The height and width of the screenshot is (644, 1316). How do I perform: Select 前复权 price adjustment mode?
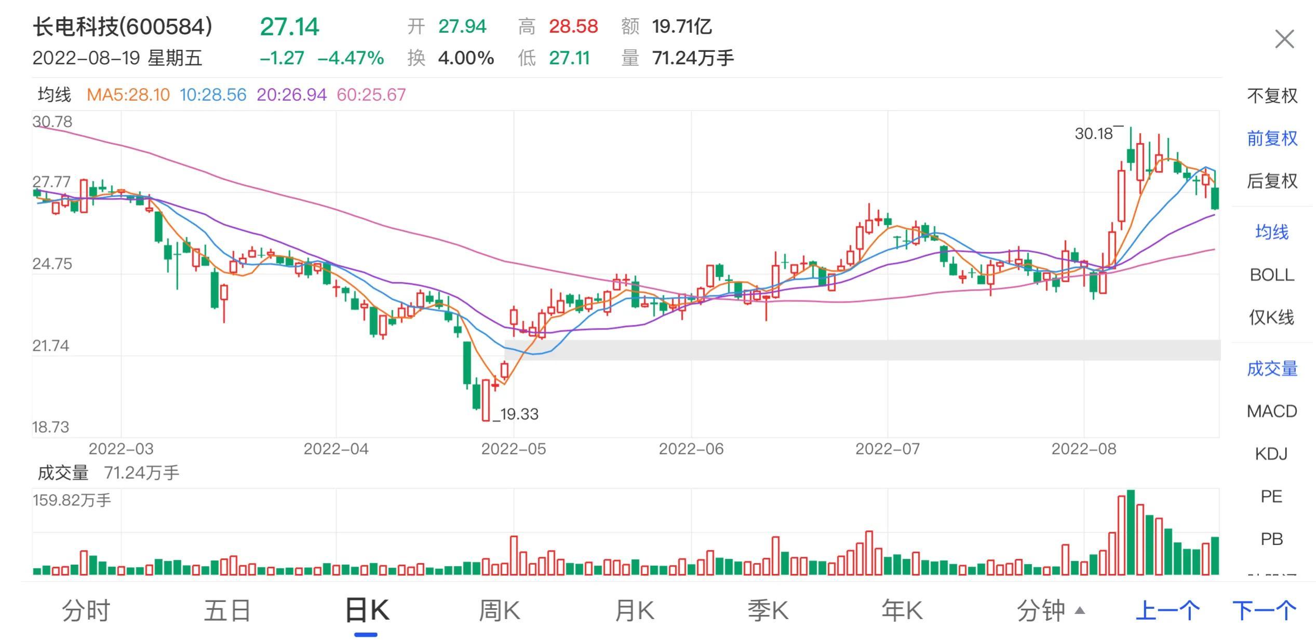point(1272,139)
